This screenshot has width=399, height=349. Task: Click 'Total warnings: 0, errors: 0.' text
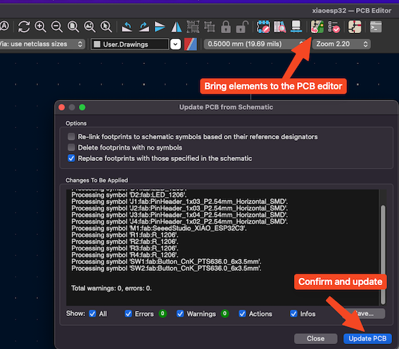click(x=111, y=288)
